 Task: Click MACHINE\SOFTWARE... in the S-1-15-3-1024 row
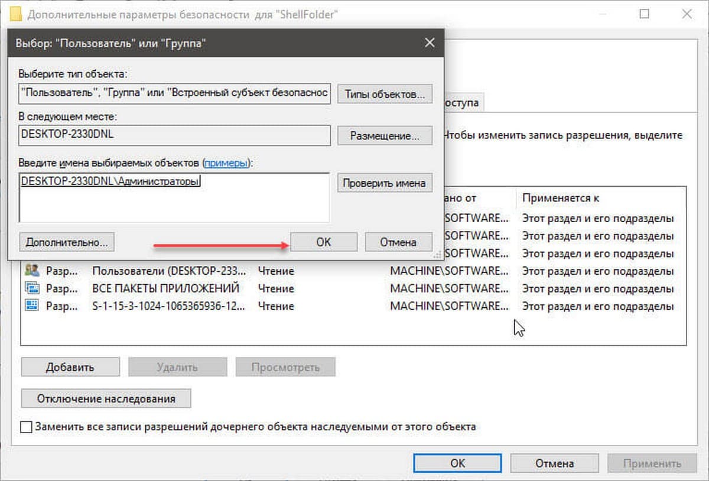click(x=449, y=306)
